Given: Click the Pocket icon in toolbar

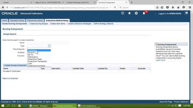Looking at the screenshot, I should [167, 7].
